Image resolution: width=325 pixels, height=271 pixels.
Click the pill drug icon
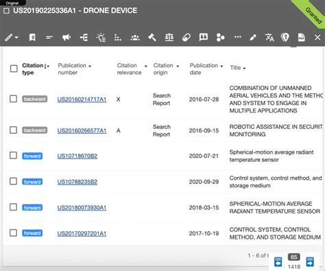coord(186,37)
